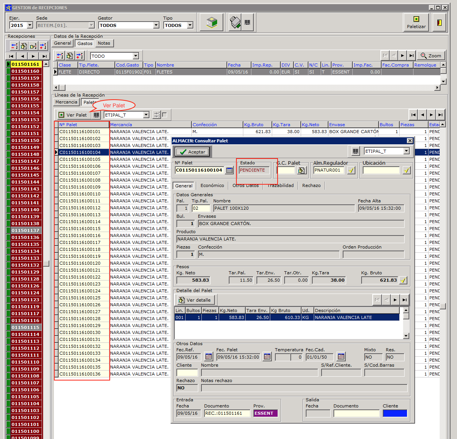Click the checkmark icon beside Kg. Bruto
Screen dimensions: 457x439
tap(403, 280)
